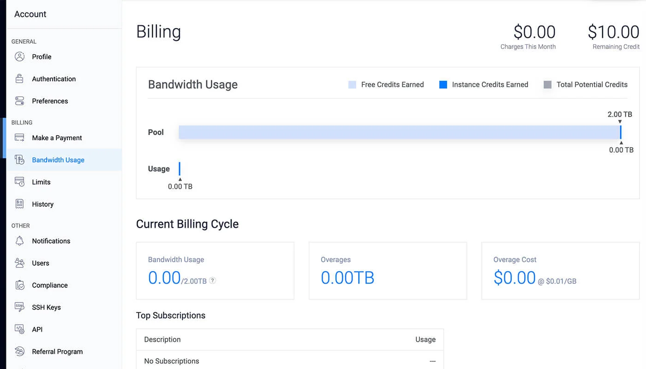Click the Notifications bell icon
646x369 pixels.
tap(20, 241)
